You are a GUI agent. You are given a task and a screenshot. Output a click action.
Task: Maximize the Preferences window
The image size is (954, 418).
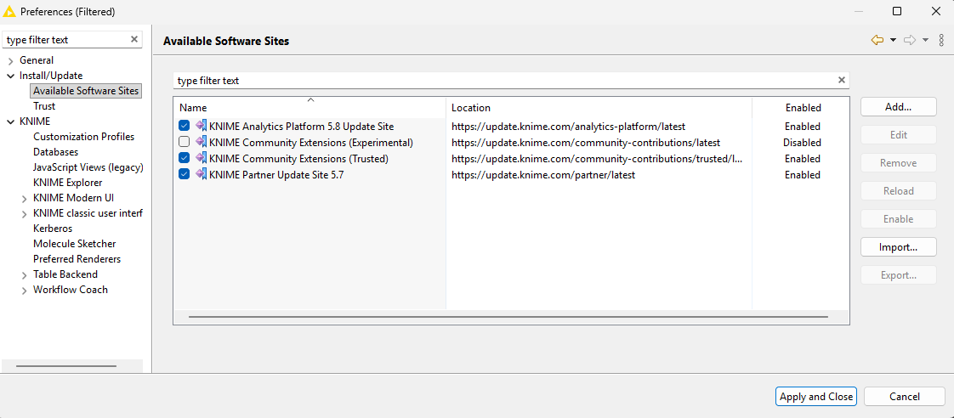[896, 11]
